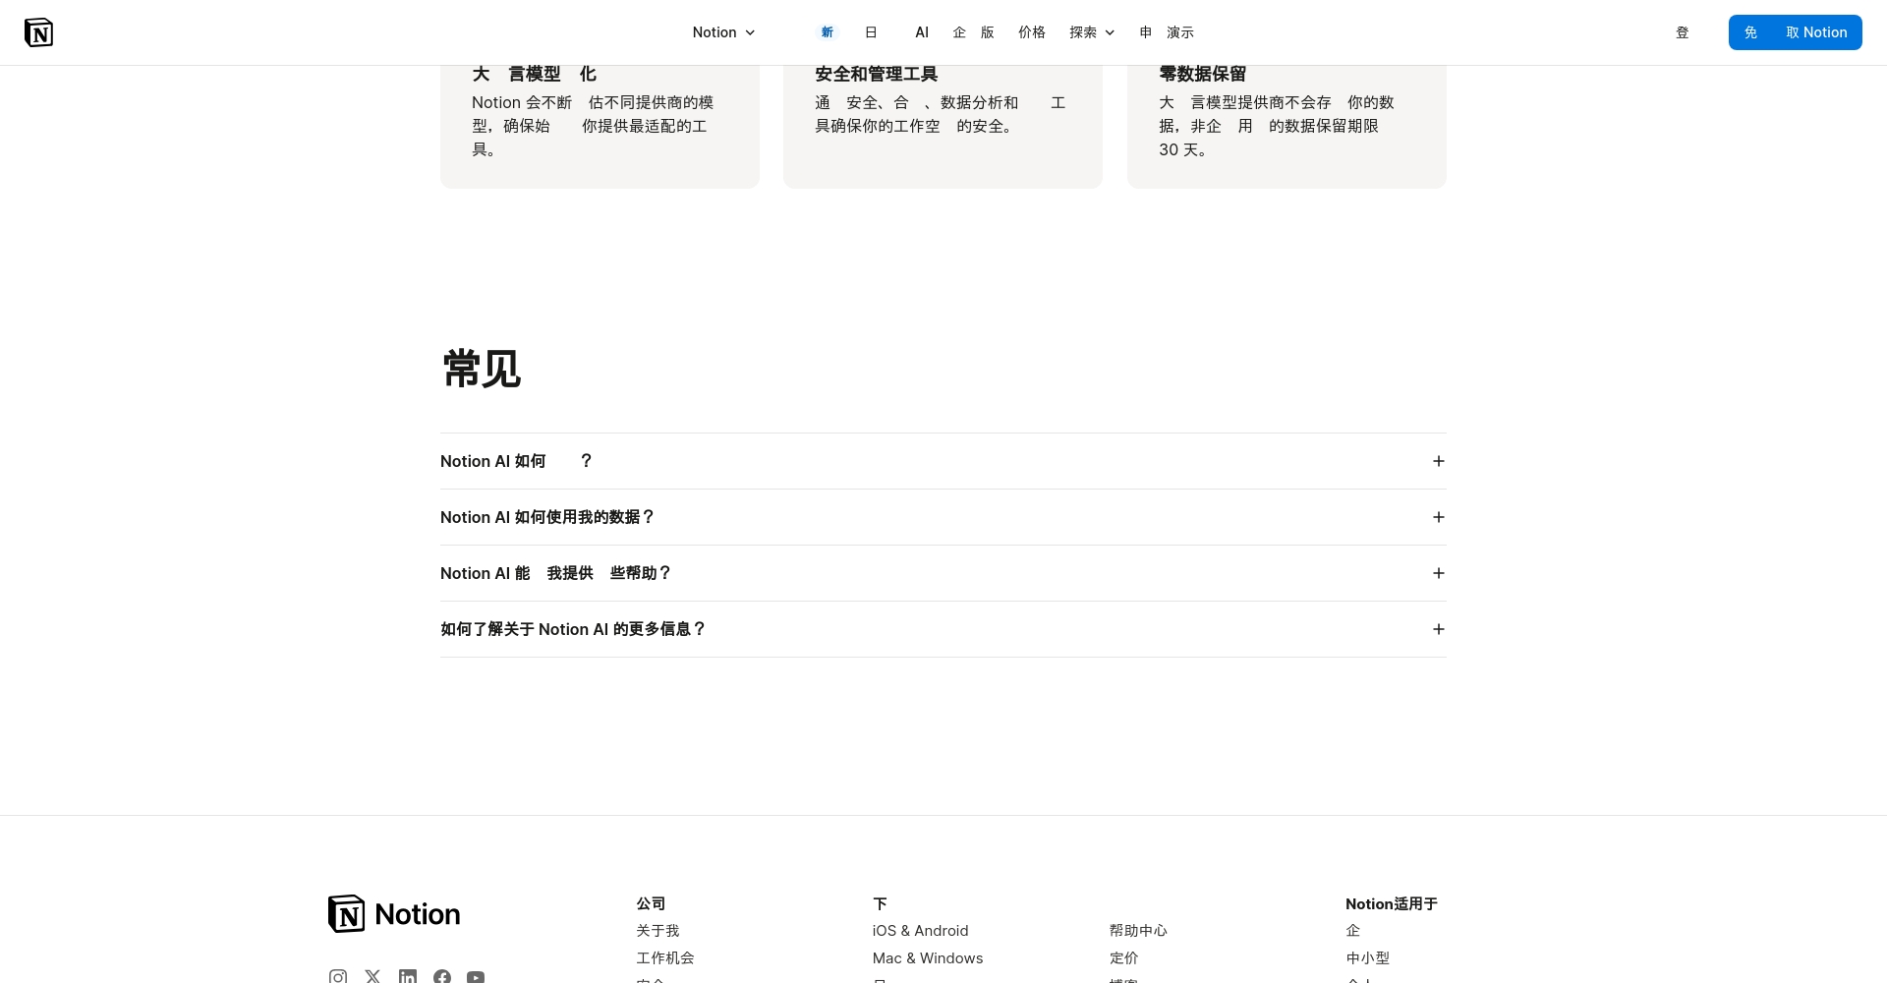Open Notion's Facebook page icon
The image size is (1887, 983).
442,977
